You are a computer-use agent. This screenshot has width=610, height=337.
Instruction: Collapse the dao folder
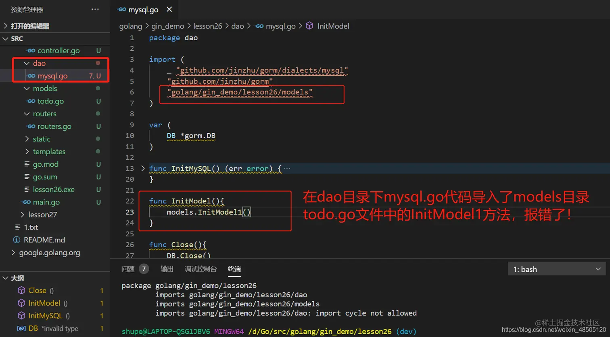27,63
